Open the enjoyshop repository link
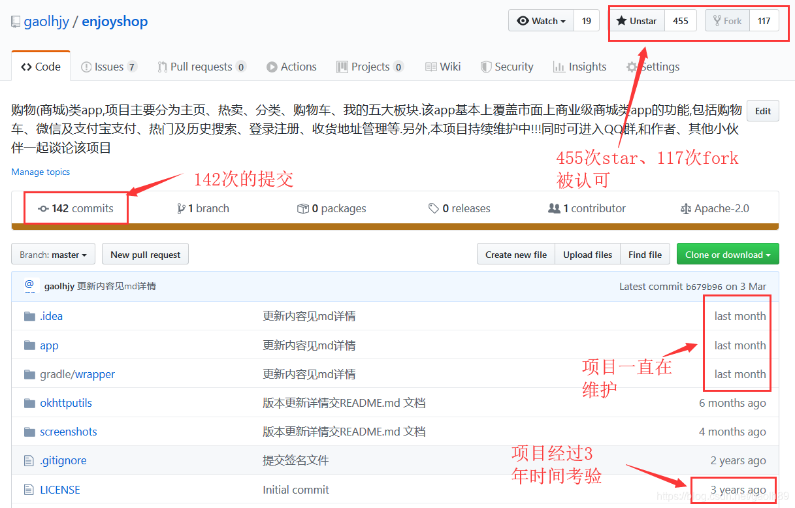795x508 pixels. pos(115,22)
